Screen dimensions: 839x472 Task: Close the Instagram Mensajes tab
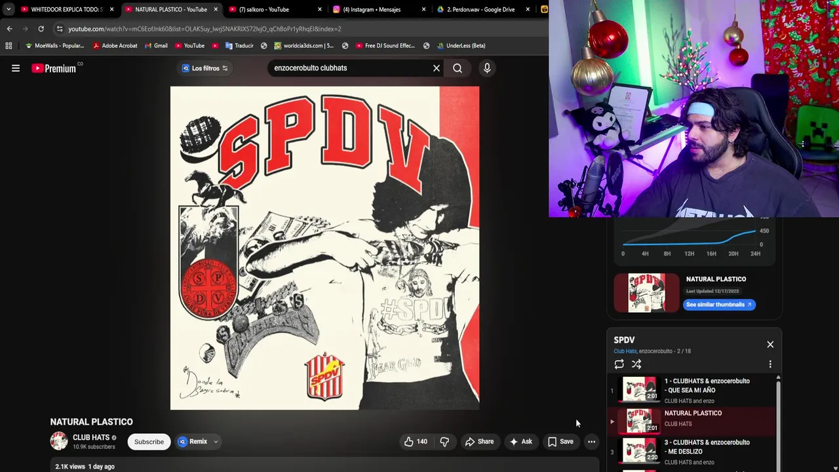[423, 9]
